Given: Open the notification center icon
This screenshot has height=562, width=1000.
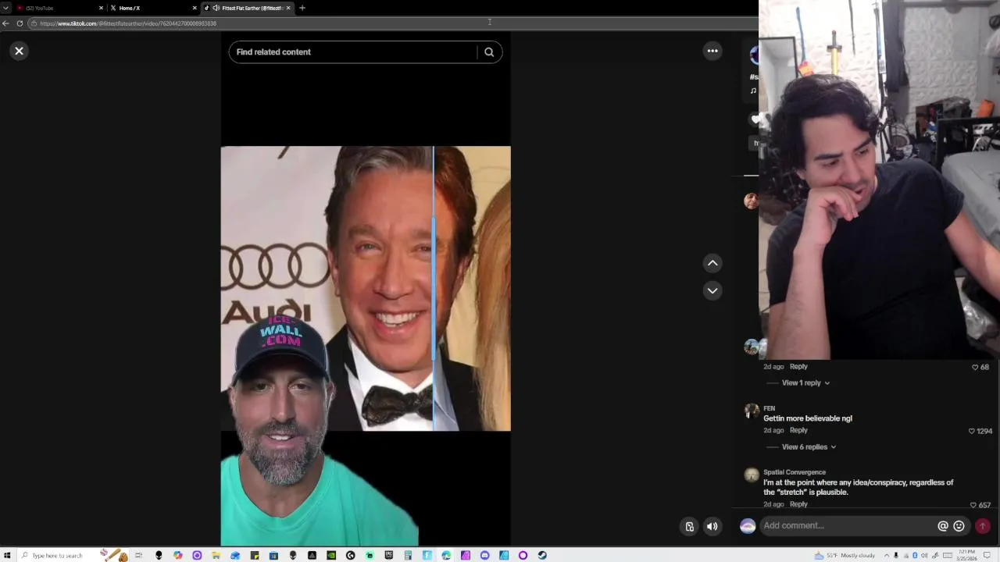Looking at the screenshot, I should pyautogui.click(x=987, y=555).
